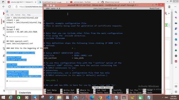The image size is (179, 100).
Task: Click xterm window menu icon
Action: point(45,5)
